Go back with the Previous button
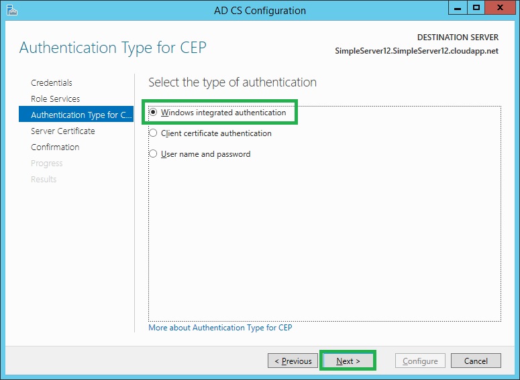 293,361
